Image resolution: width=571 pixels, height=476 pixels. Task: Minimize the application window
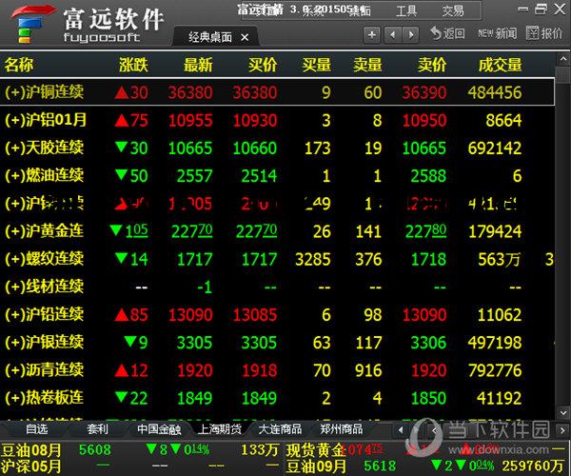click(x=522, y=10)
